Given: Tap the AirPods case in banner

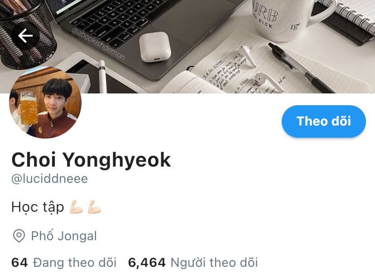Looking at the screenshot, I should pos(155,47).
